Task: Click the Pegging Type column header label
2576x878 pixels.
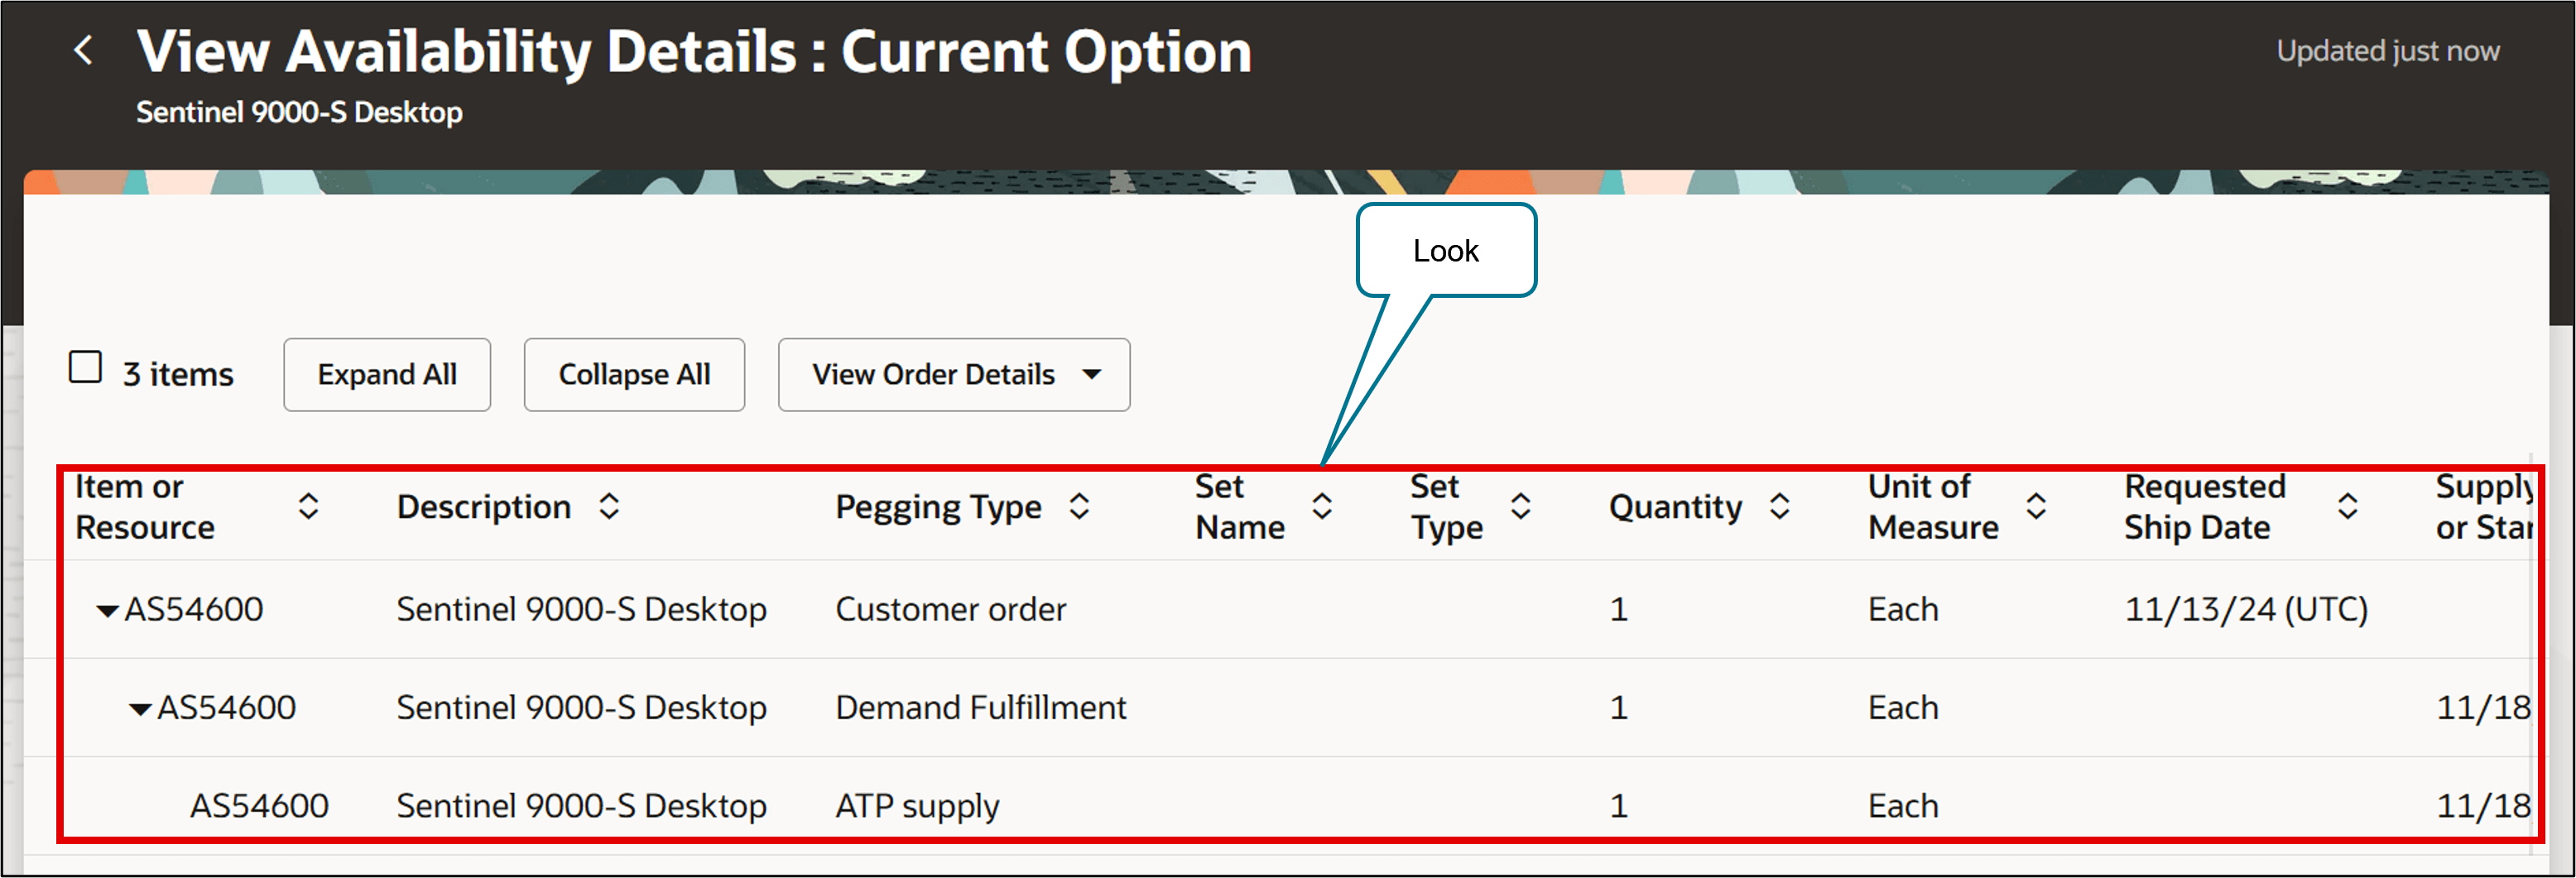Action: coord(938,507)
